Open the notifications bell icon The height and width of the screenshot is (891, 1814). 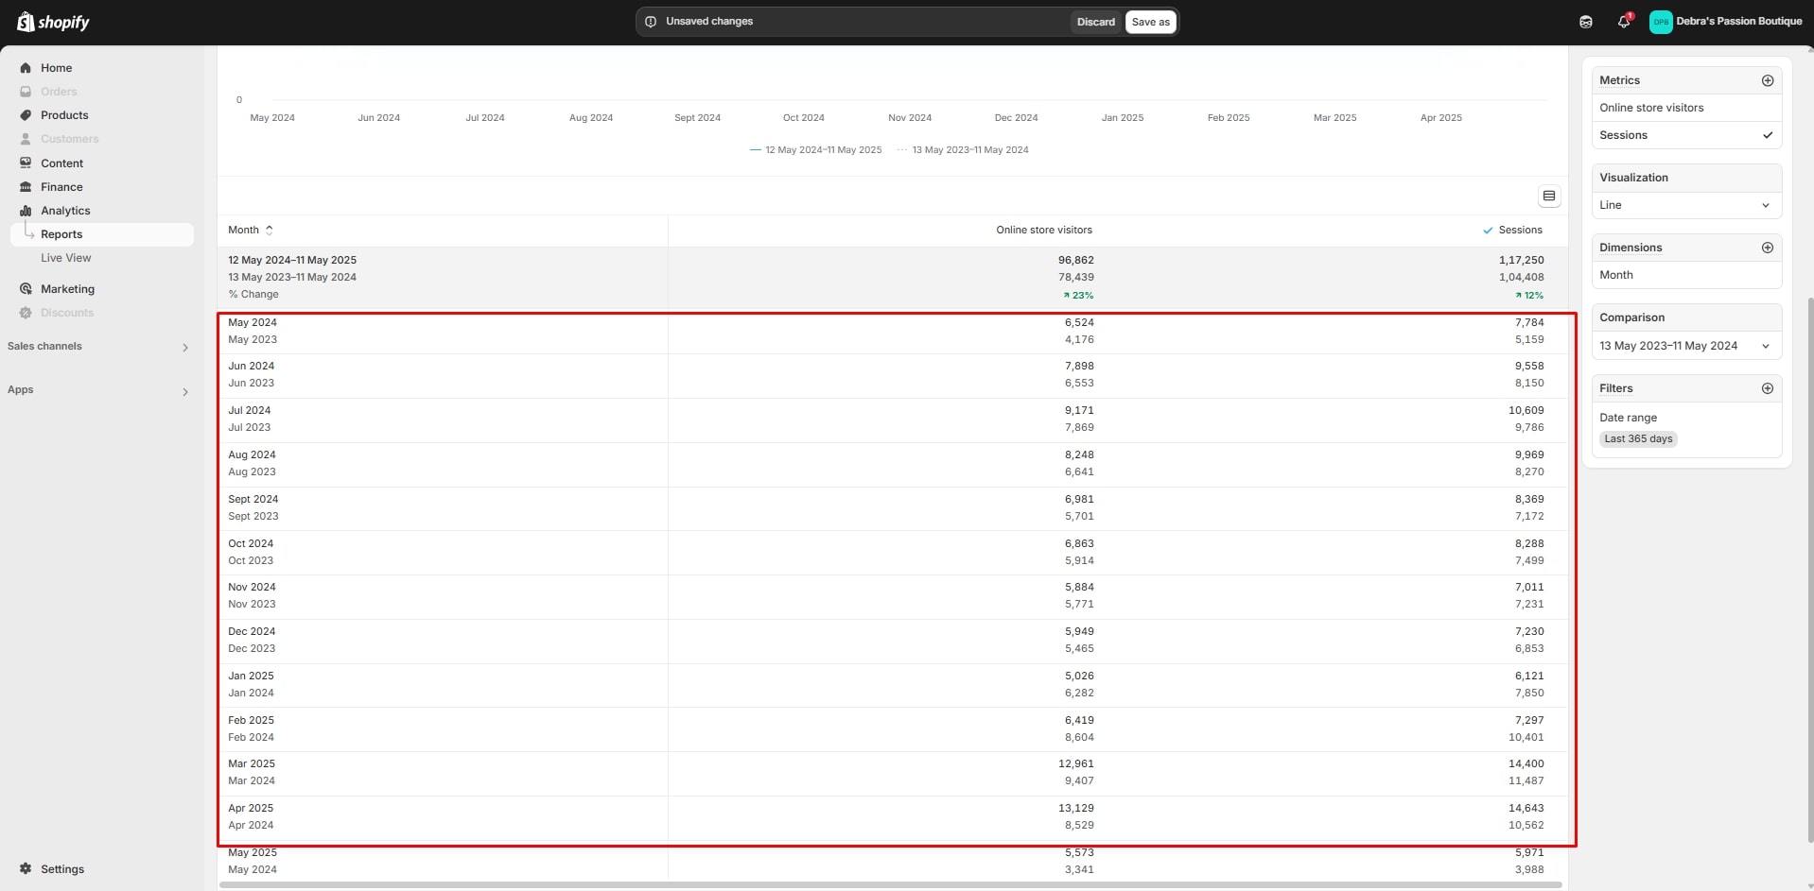(1623, 21)
